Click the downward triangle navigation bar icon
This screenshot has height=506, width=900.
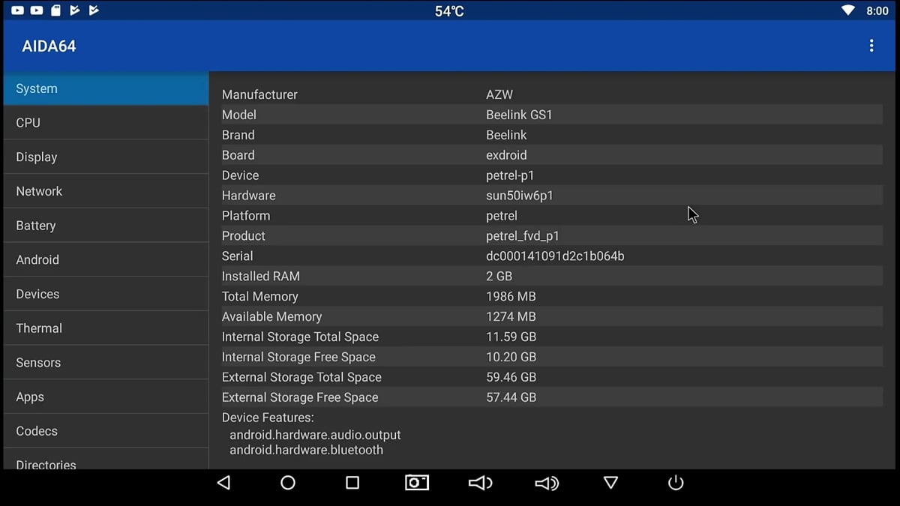610,483
